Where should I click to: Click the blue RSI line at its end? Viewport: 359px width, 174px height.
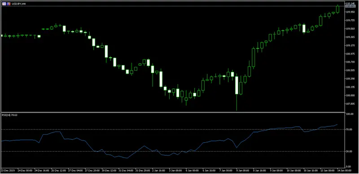(x=337, y=125)
